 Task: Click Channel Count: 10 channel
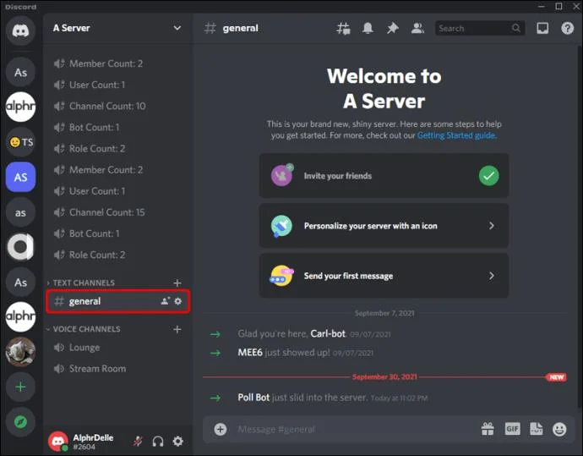[x=118, y=106]
